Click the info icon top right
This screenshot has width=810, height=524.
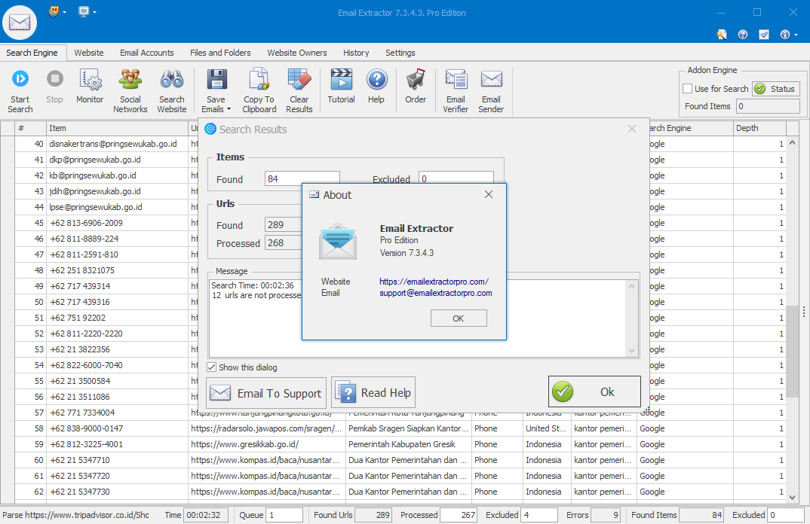784,35
